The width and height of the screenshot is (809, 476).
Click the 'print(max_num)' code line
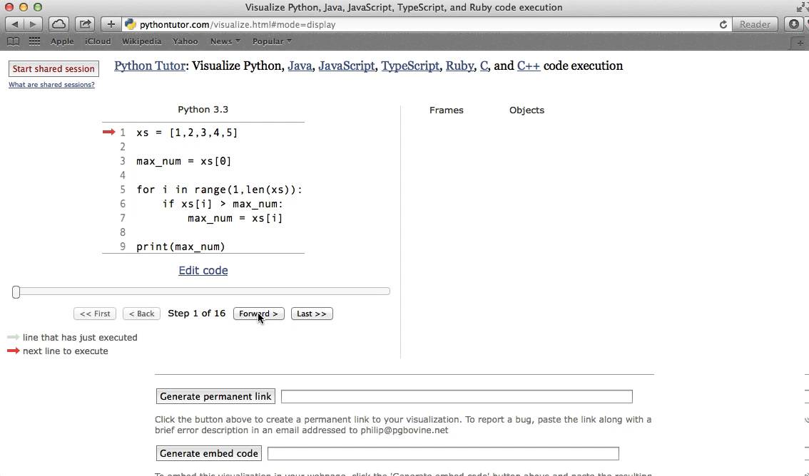tap(180, 247)
